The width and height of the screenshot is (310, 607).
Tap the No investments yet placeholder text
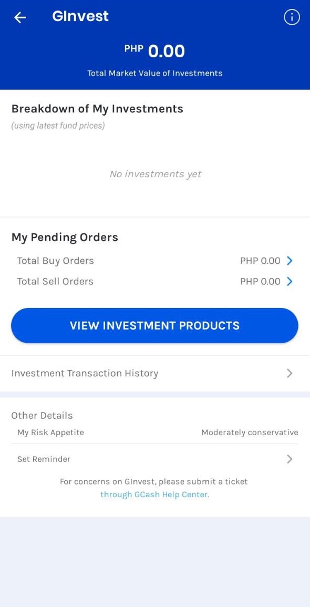tap(155, 174)
